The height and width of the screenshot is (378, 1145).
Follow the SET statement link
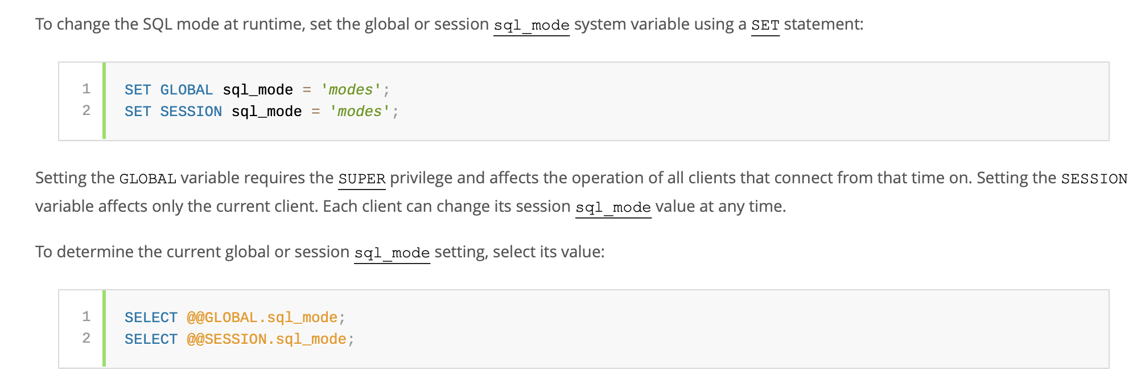pos(765,25)
